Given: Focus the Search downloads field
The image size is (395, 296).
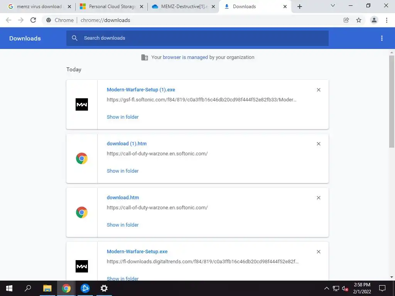Looking at the screenshot, I should (x=197, y=38).
